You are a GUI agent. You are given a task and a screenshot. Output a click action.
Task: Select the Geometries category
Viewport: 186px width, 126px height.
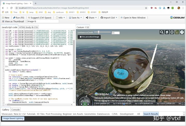tap(90, 114)
